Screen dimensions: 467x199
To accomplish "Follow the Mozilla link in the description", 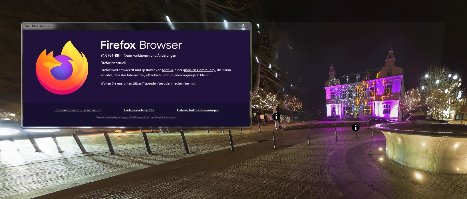I will click(x=167, y=70).
